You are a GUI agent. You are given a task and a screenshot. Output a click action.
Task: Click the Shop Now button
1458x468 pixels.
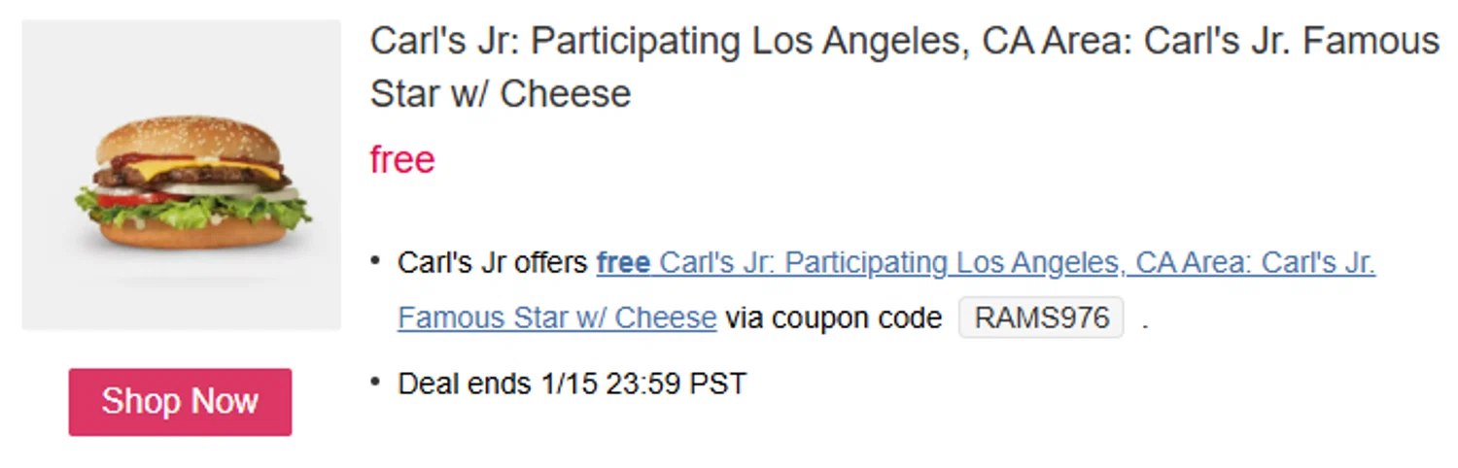tap(180, 401)
